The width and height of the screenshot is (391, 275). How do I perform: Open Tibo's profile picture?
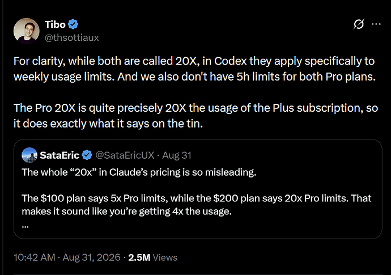pyautogui.click(x=27, y=31)
